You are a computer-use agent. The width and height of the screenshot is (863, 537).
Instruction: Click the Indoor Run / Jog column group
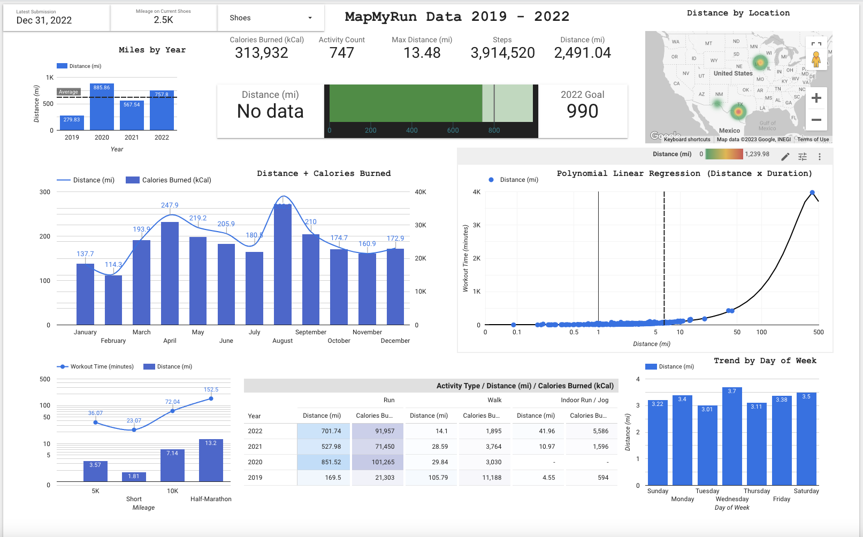tap(584, 400)
